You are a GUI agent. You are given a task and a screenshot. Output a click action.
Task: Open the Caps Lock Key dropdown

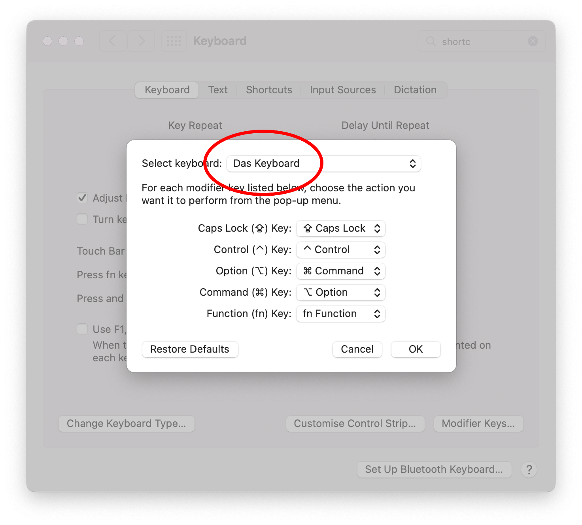click(x=341, y=229)
